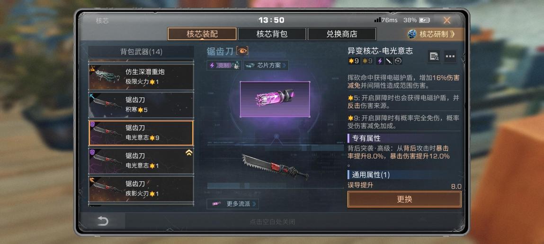The image size is (544, 244).
Task: Expand 芯片方案 chip scheme
Action: 266,65
